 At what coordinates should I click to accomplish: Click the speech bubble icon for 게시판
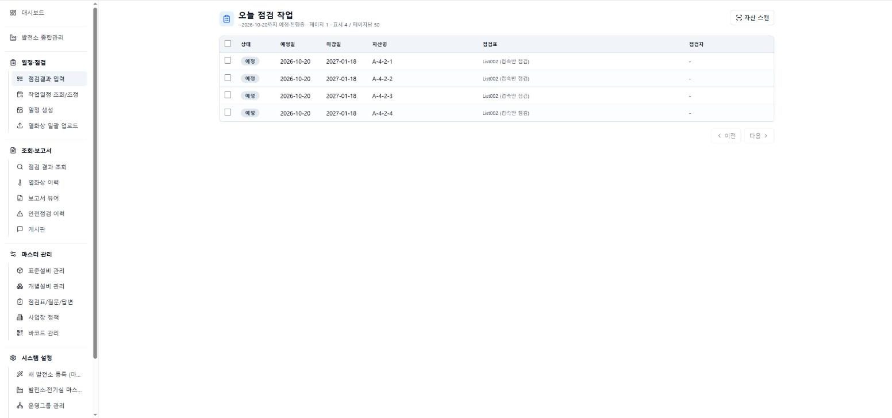[x=20, y=229]
